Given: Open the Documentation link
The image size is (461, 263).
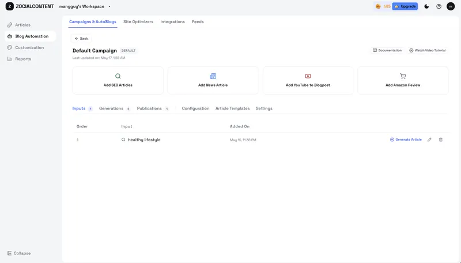Looking at the screenshot, I should (x=387, y=50).
